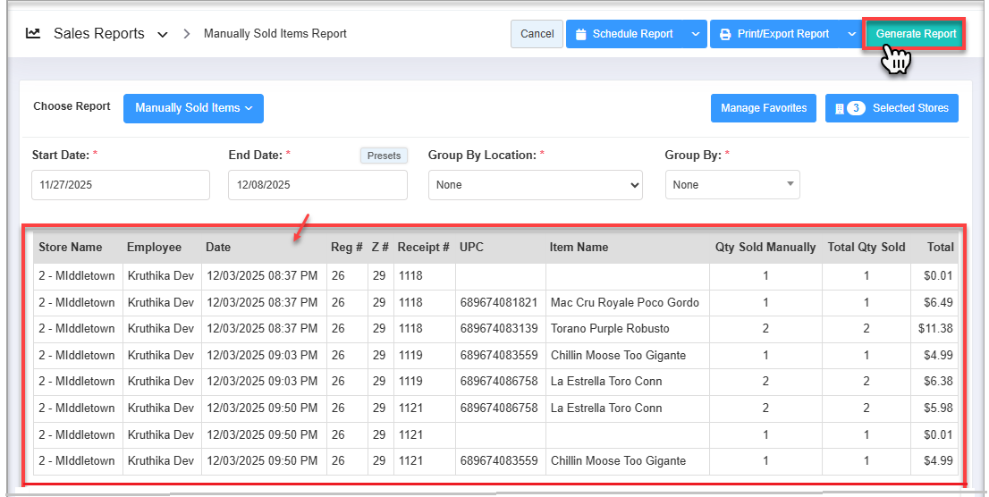Image resolution: width=989 pixels, height=497 pixels.
Task: Expand the Group By Location dropdown
Action: tap(535, 185)
